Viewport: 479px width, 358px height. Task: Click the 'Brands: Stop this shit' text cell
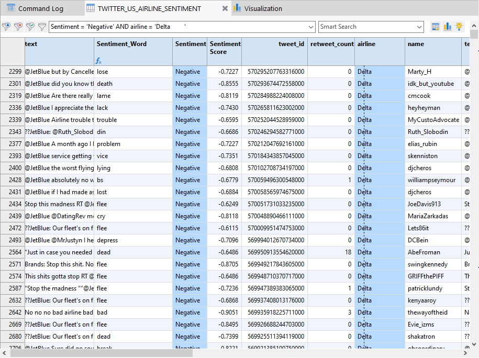(x=59, y=264)
